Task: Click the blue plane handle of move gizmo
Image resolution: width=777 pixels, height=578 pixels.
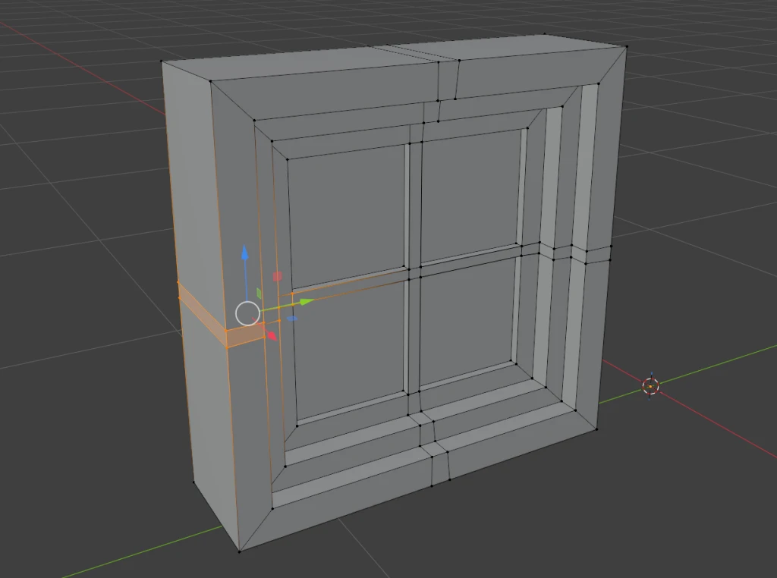Action: tap(292, 319)
